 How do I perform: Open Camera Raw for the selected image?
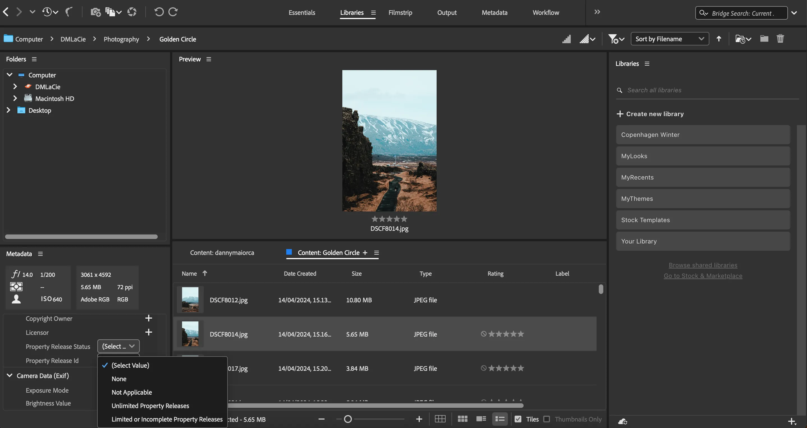coord(132,12)
